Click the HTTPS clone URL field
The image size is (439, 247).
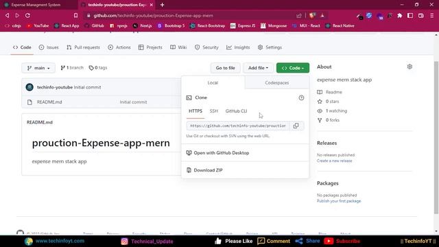pyautogui.click(x=238, y=126)
